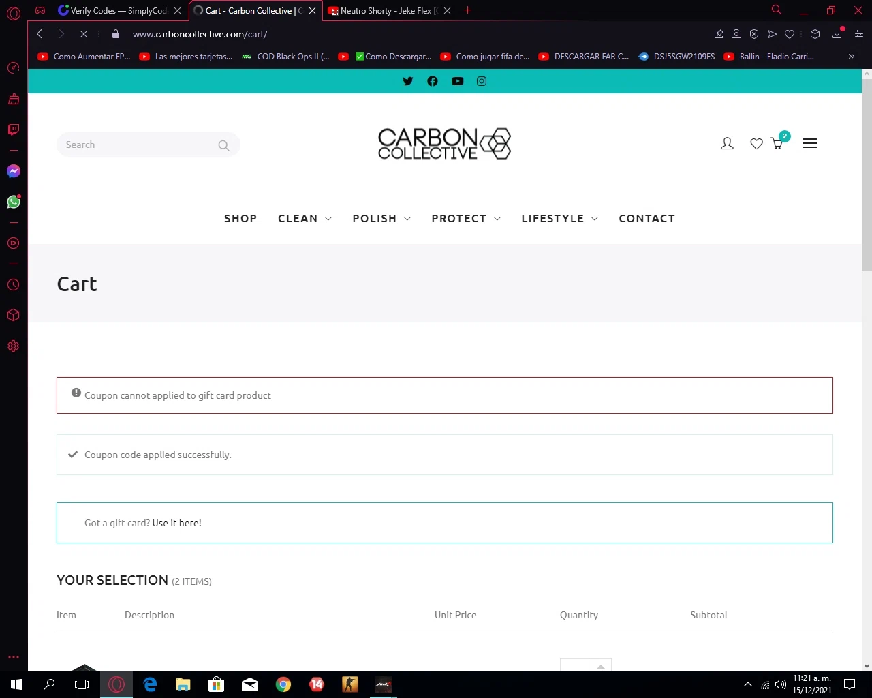
Task: Open 'Ballin - Eladio Carri...' bookmark
Action: click(x=768, y=57)
